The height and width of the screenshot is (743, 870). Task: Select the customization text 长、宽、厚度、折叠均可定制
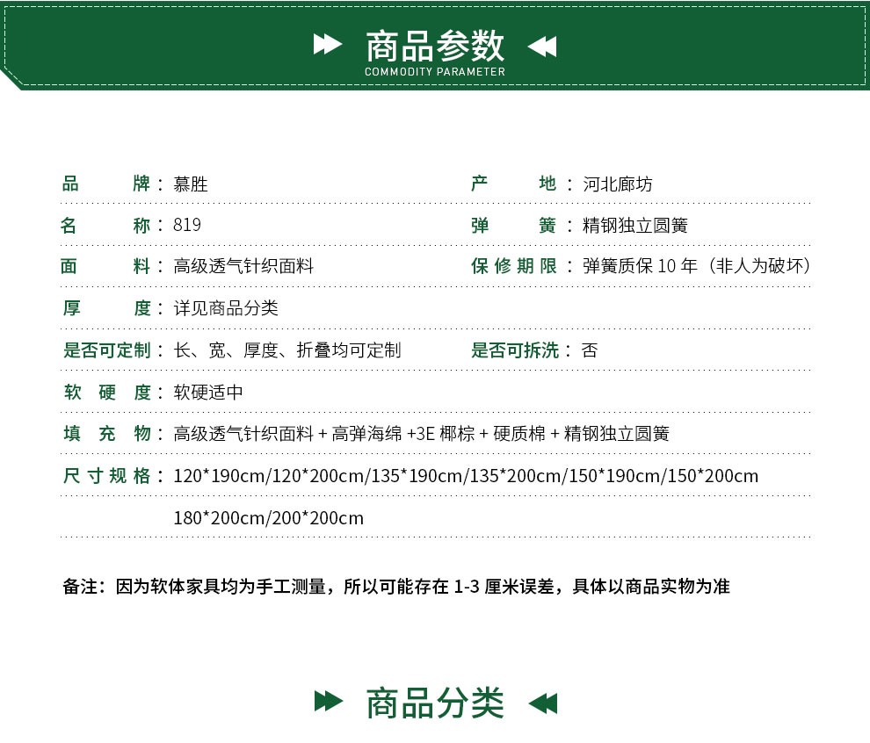click(286, 350)
